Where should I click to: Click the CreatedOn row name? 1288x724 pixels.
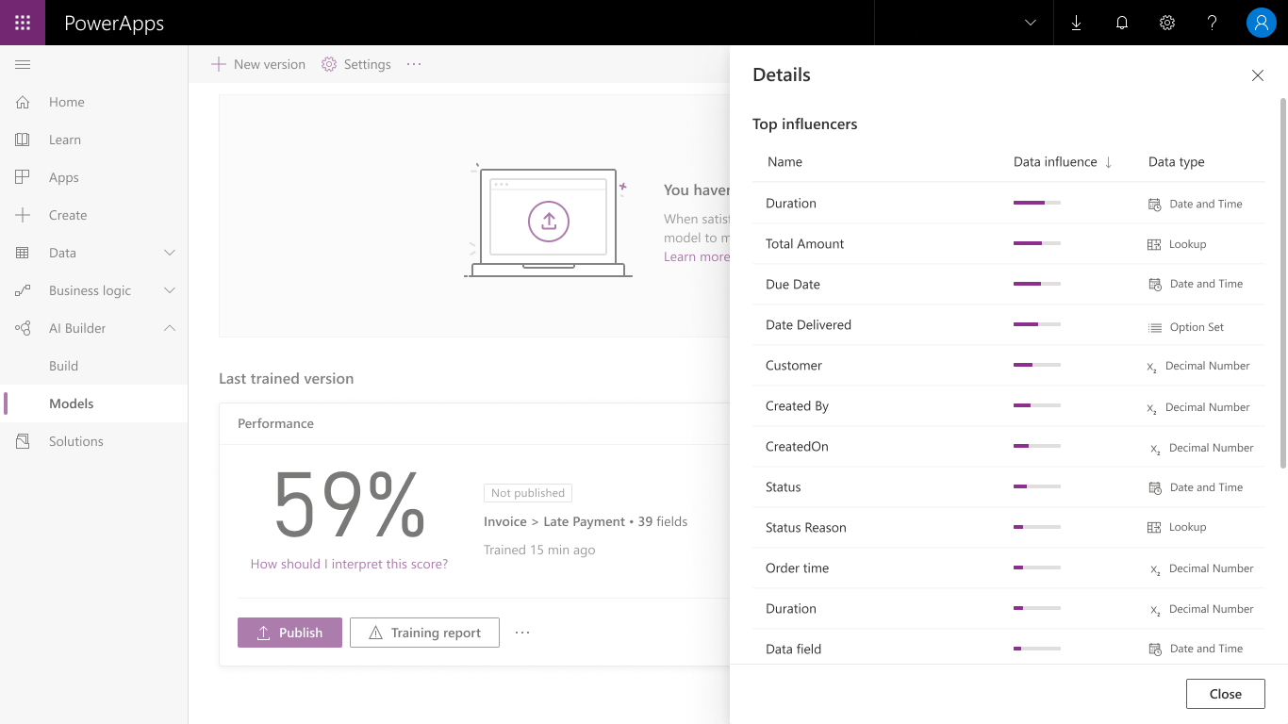coord(797,446)
